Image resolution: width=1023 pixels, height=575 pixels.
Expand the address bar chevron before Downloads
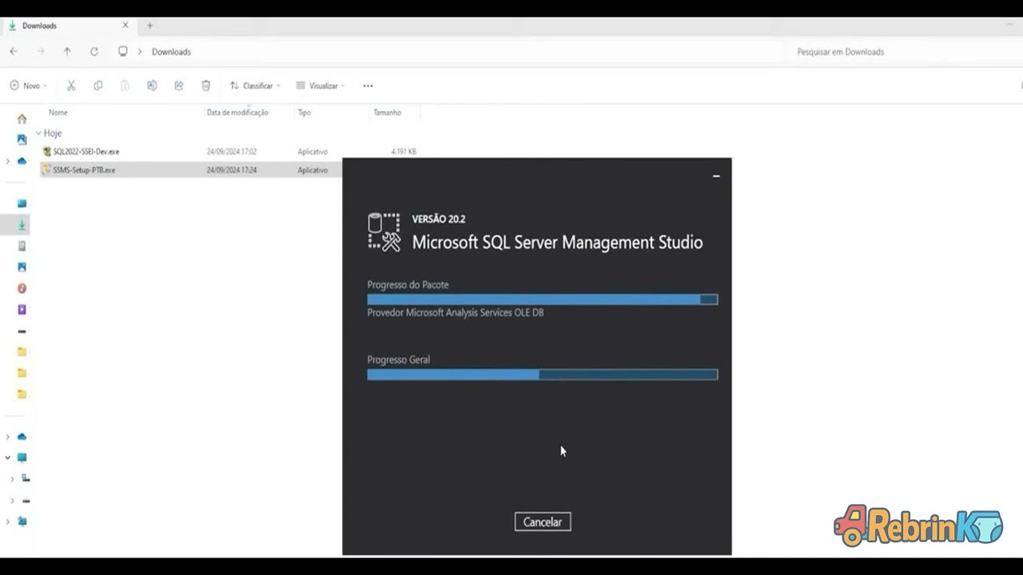[x=140, y=51]
